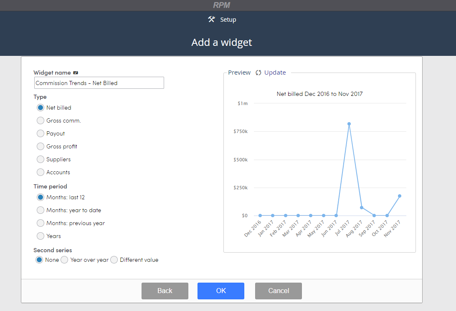Click the Update link in Preview
456x311 pixels.
tap(275, 73)
